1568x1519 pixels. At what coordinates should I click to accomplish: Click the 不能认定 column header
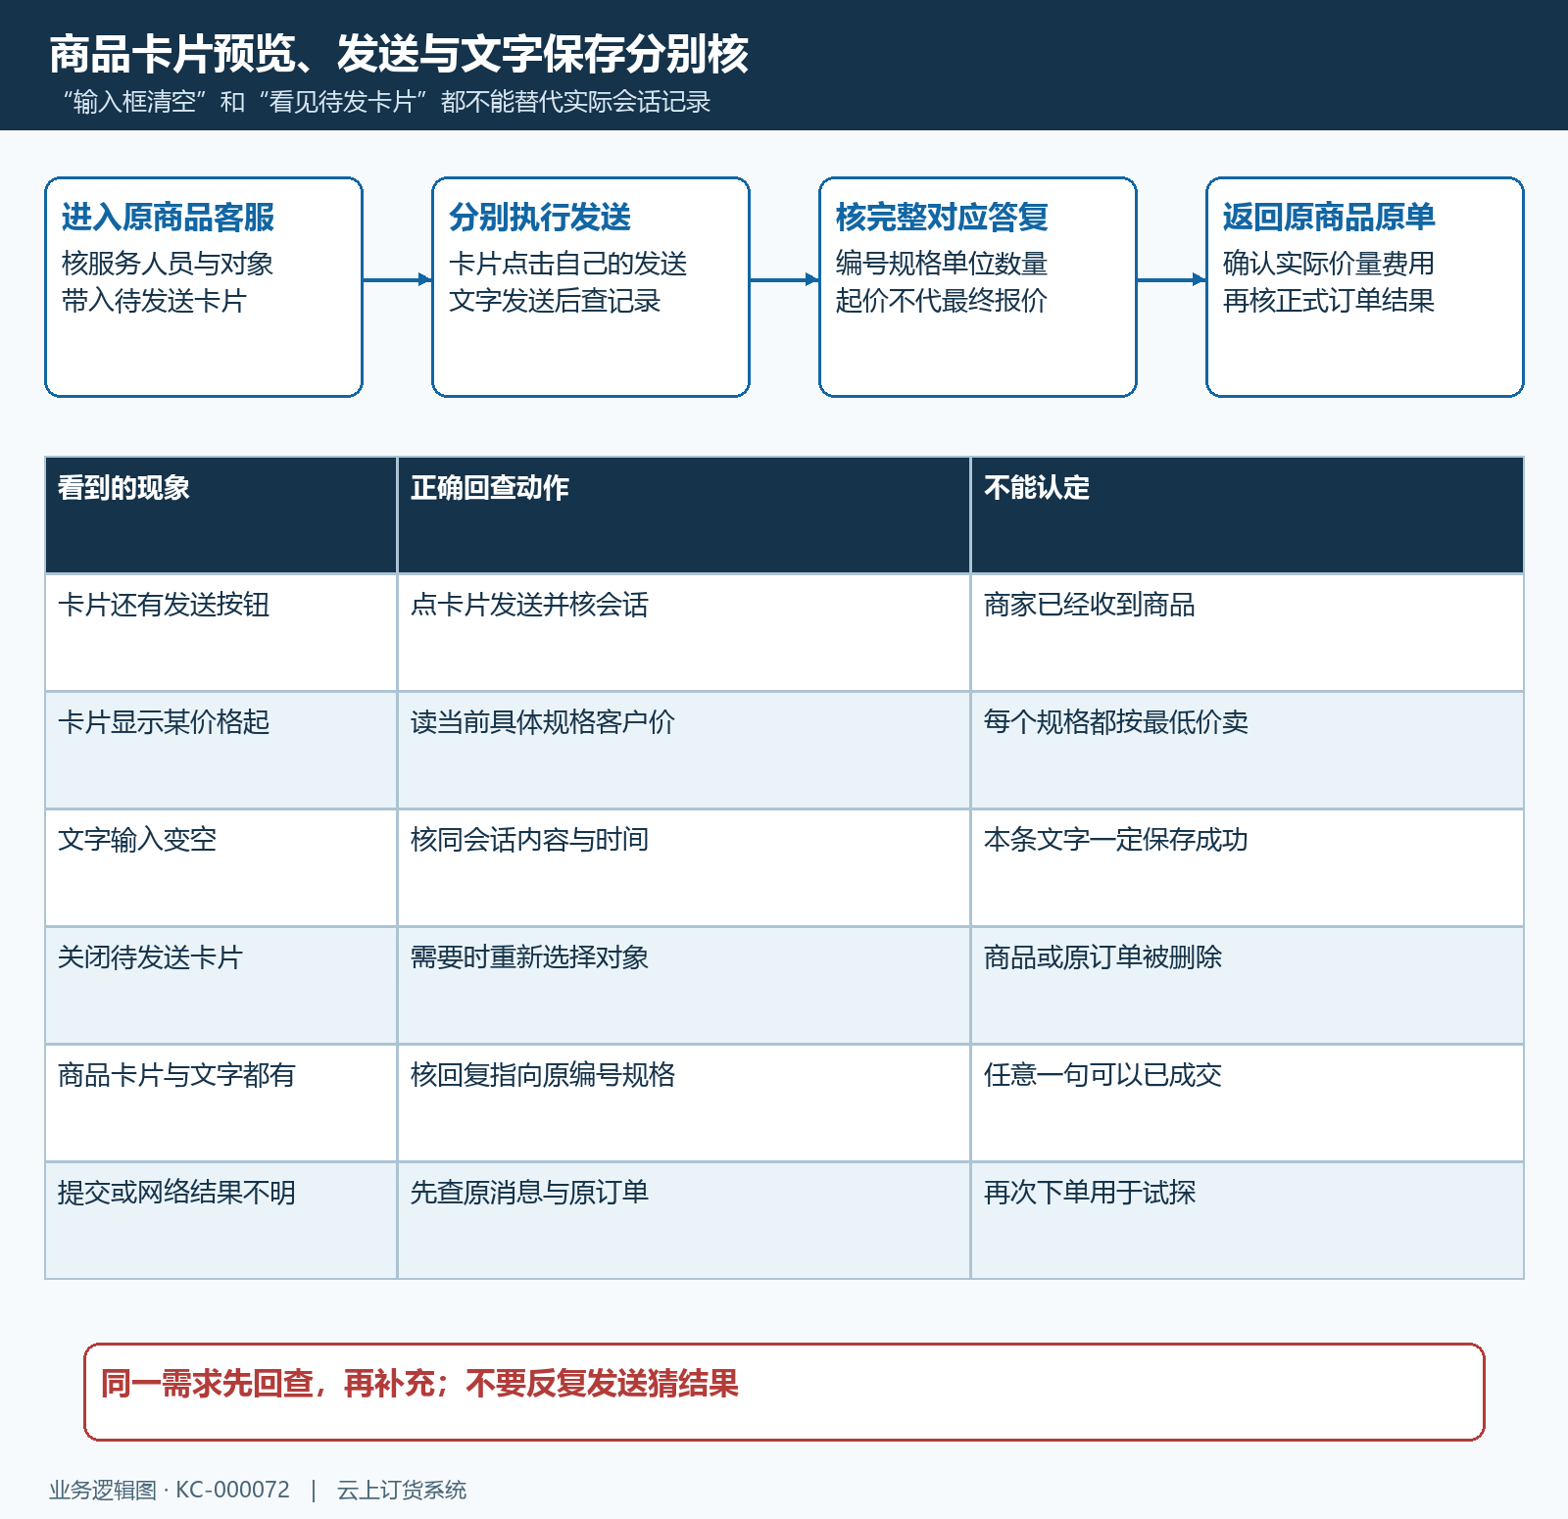(1248, 514)
